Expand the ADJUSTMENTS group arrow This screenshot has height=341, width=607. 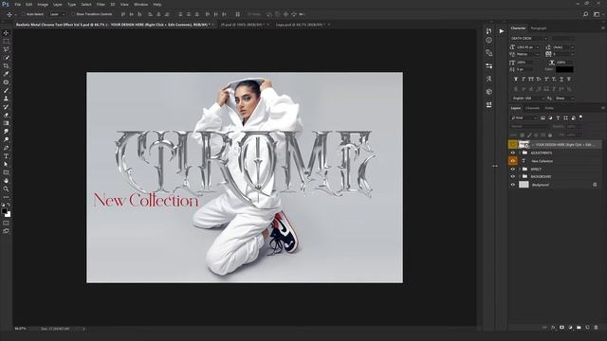point(520,153)
